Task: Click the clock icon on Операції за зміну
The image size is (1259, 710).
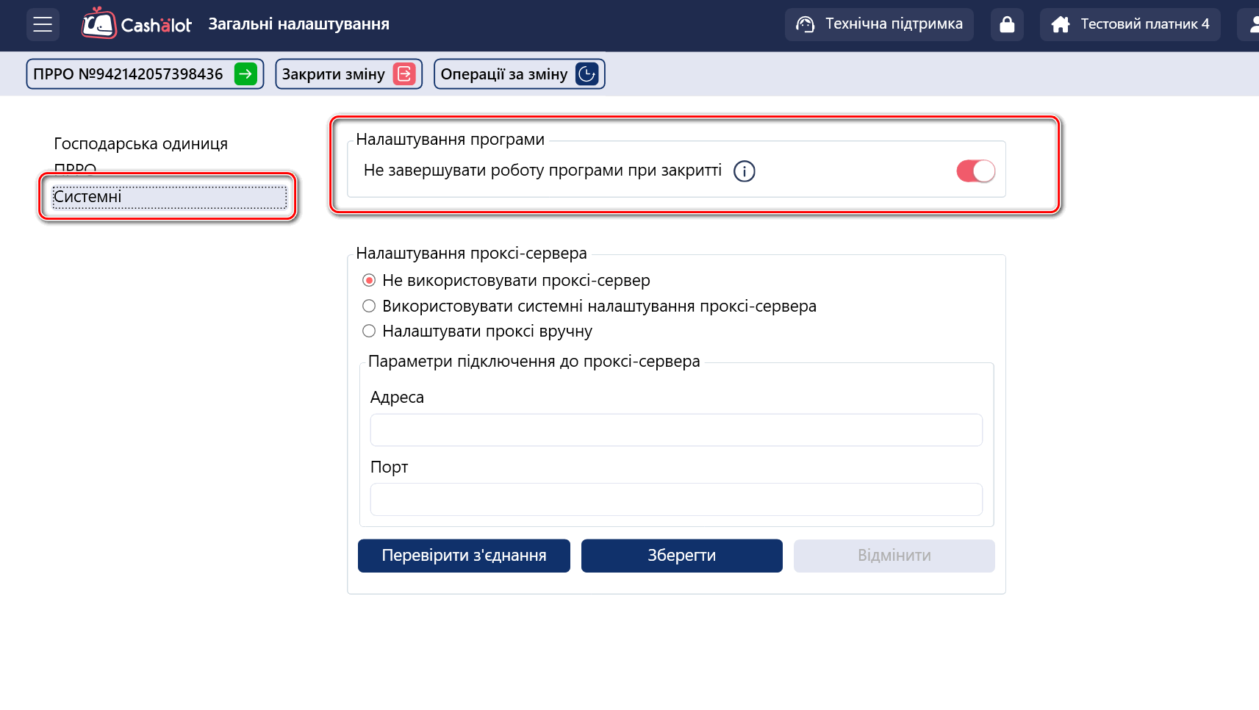Action: [x=587, y=74]
